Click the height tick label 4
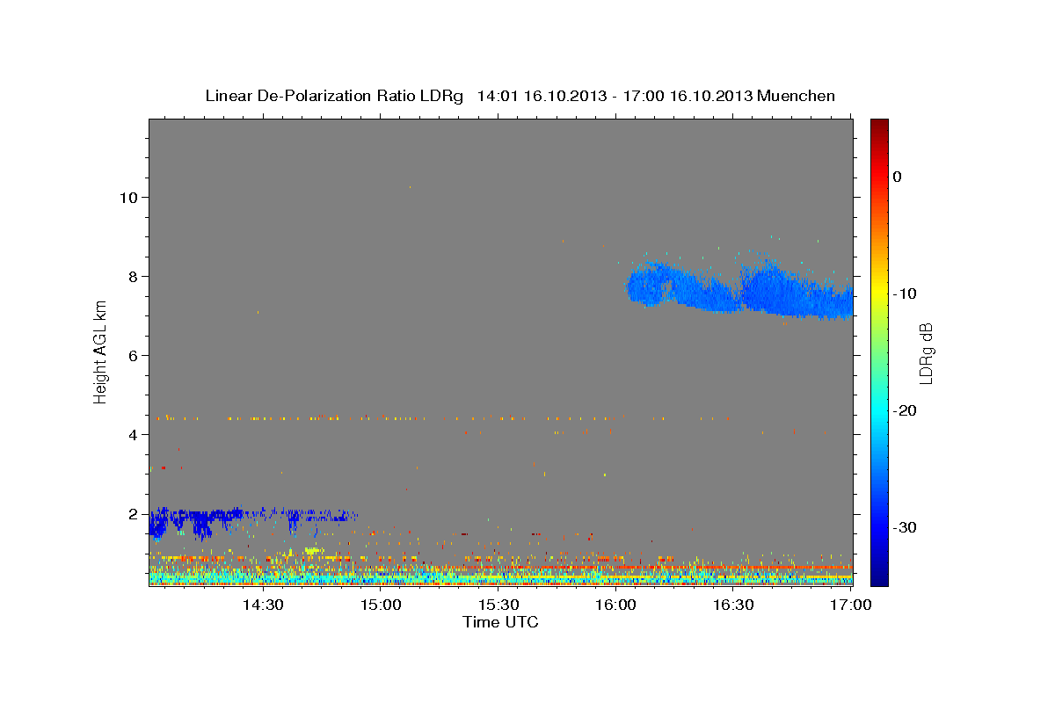 point(134,435)
